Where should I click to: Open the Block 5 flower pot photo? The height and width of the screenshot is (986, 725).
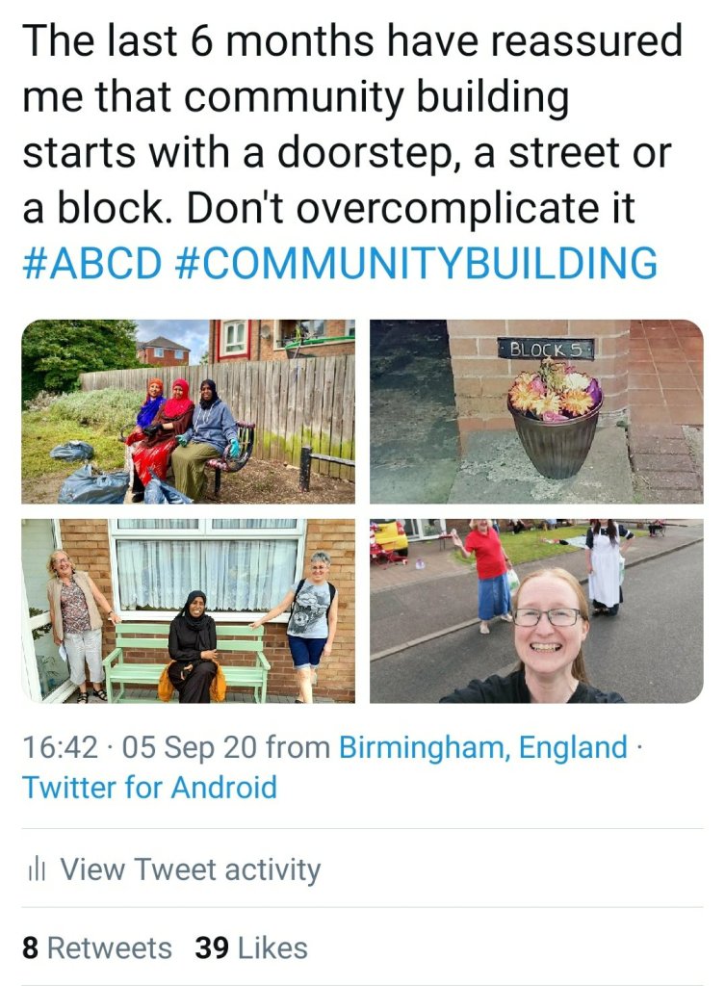click(x=536, y=411)
